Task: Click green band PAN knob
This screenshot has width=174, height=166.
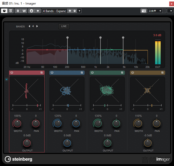Action: pos(116,123)
